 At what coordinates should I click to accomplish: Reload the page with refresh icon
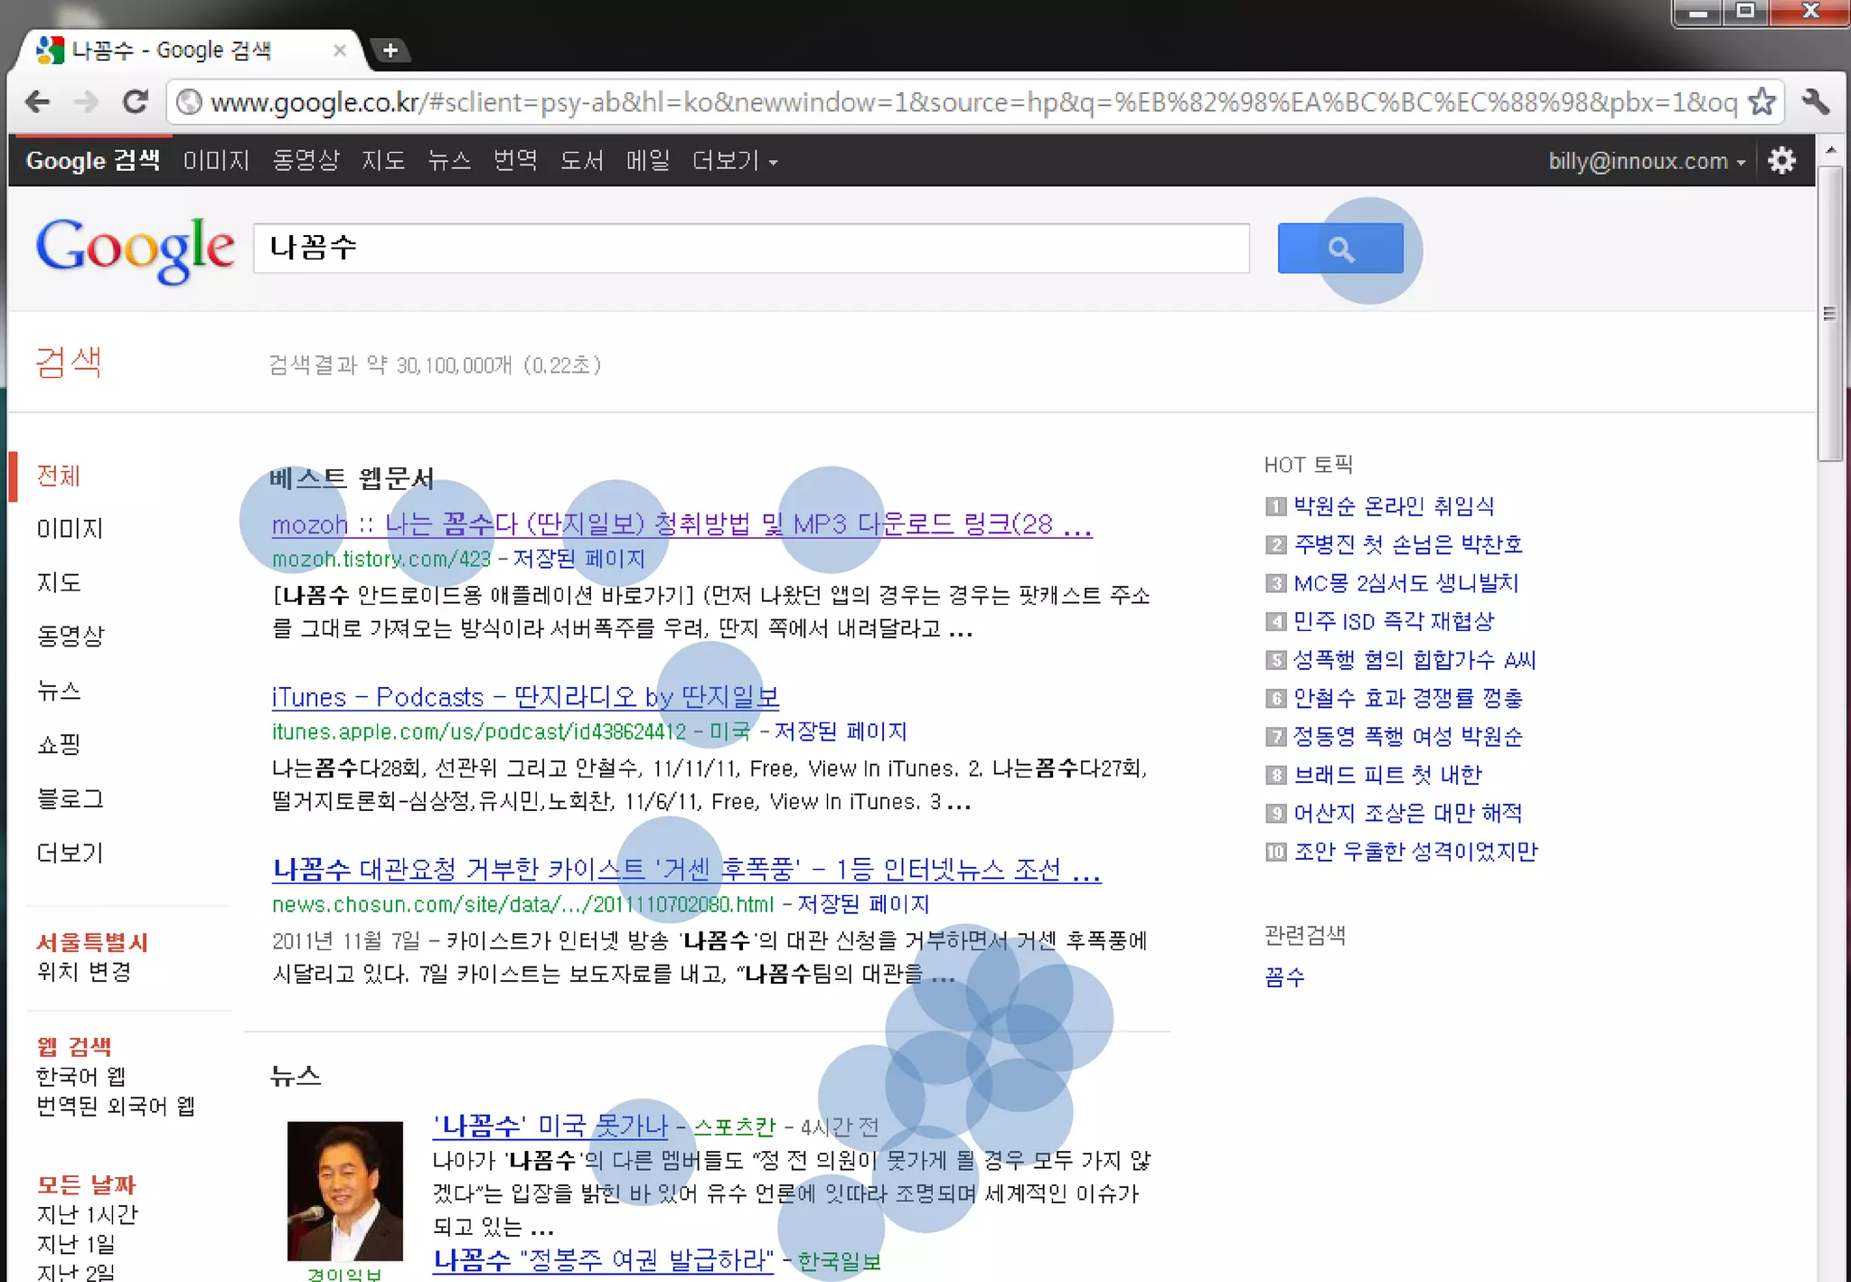[x=136, y=102]
